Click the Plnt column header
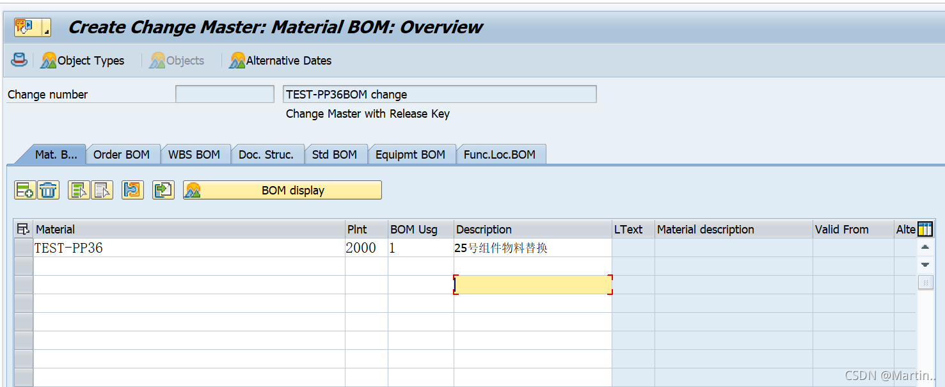Screen dimensions: 945x387 367,229
